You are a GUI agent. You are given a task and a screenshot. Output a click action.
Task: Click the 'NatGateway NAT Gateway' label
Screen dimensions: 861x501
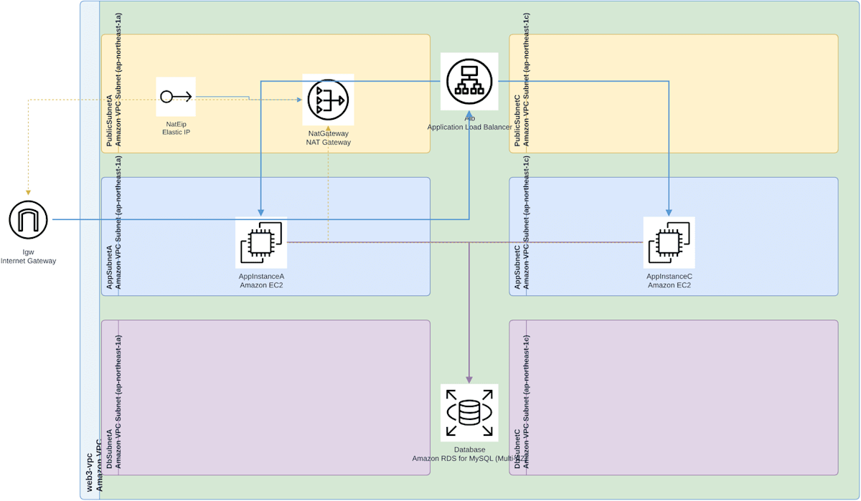pyautogui.click(x=328, y=138)
